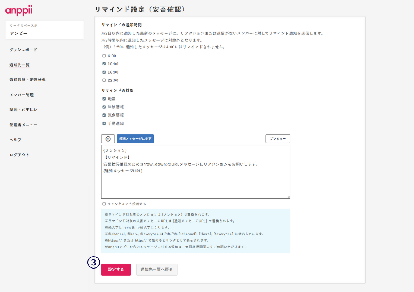Go to 通知履歴・安否状況 page
This screenshot has width=414, height=292.
coord(27,80)
